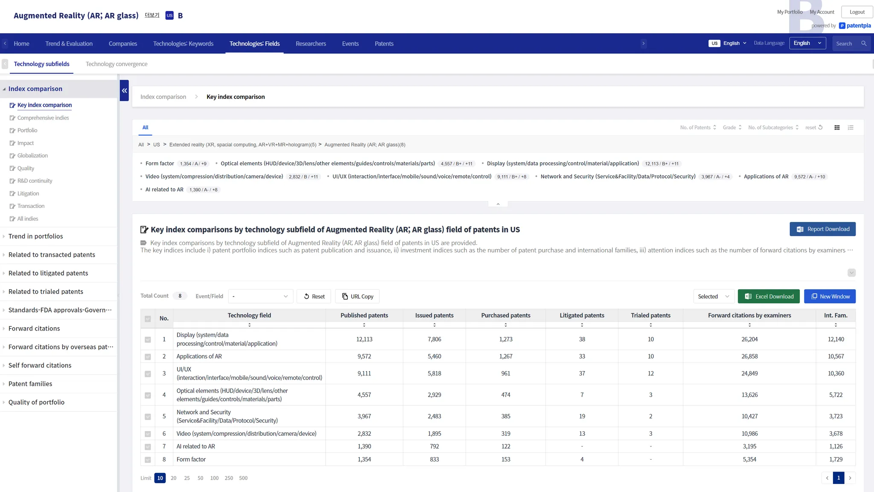The image size is (874, 492).
Task: Open the Event/Field dropdown
Action: tap(260, 296)
